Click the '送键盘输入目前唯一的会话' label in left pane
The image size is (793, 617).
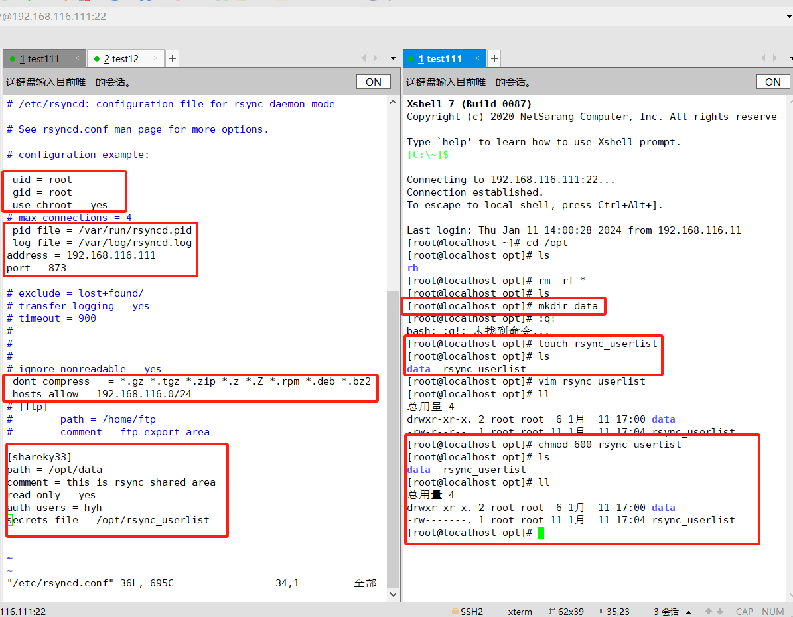tap(68, 82)
